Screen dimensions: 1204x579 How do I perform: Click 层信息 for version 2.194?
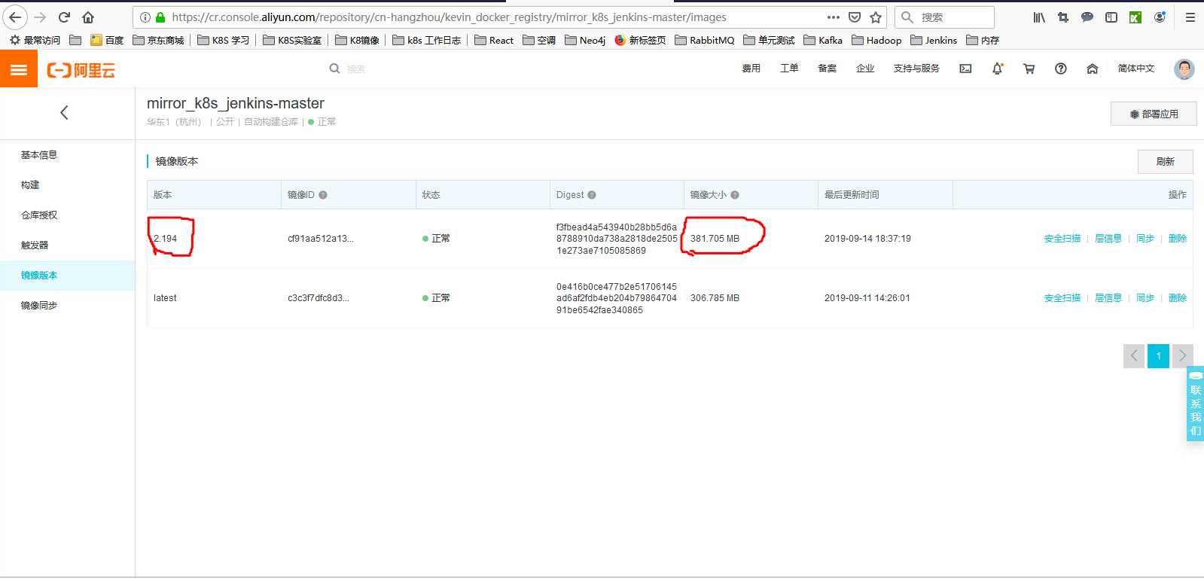point(1108,239)
